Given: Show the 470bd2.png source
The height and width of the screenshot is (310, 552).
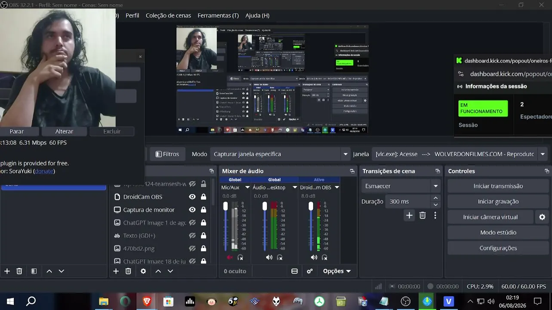Looking at the screenshot, I should [192, 248].
